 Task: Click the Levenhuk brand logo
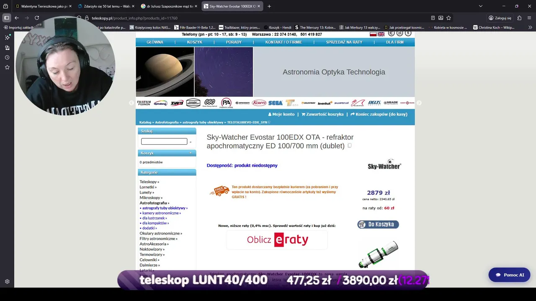pos(325,103)
